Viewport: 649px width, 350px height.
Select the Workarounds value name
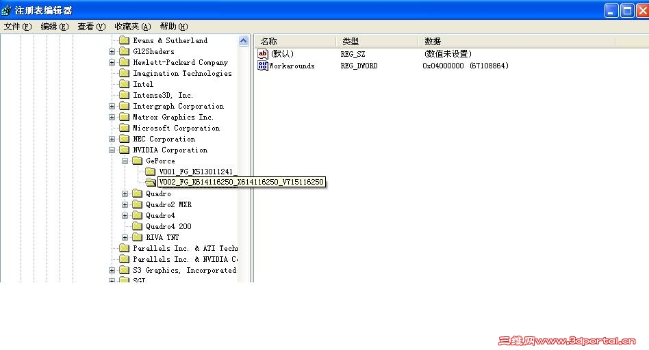tap(292, 66)
